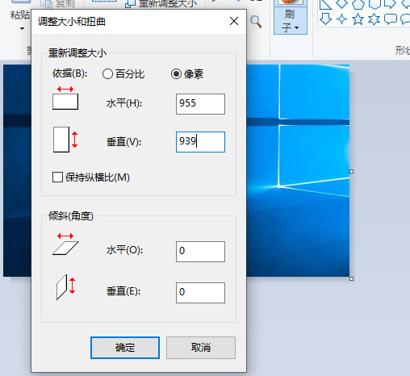410x376 pixels.
Task: Select the four-point star shape
Action: pyautogui.click(x=342, y=19)
